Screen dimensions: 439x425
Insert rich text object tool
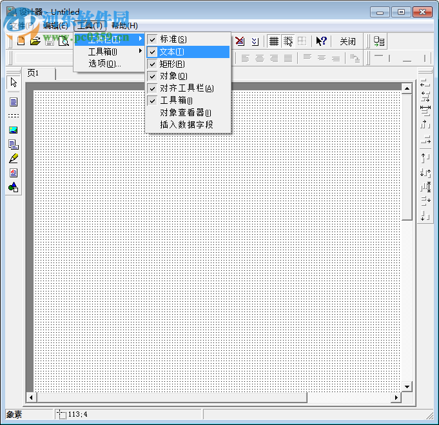click(14, 173)
